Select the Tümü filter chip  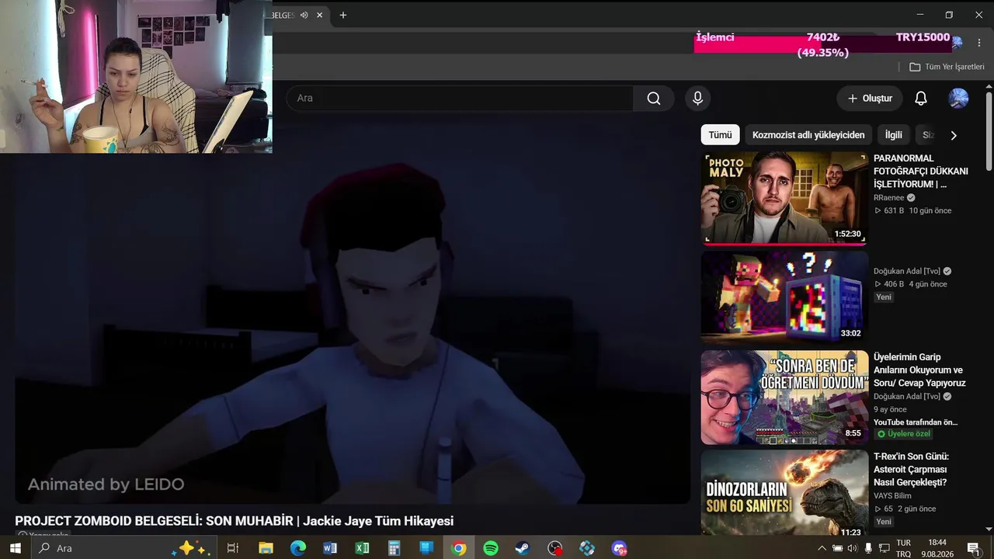coord(720,135)
